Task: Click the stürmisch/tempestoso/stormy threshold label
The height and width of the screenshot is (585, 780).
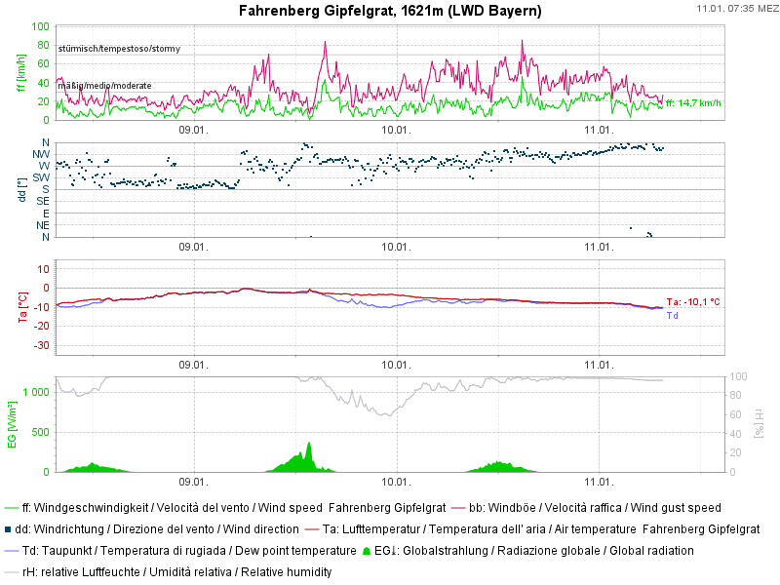Action: point(119,48)
